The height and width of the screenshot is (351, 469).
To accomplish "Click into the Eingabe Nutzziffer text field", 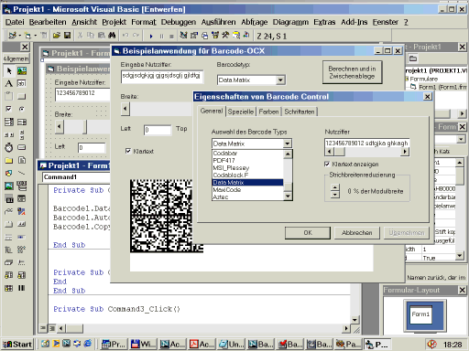I will pyautogui.click(x=162, y=77).
